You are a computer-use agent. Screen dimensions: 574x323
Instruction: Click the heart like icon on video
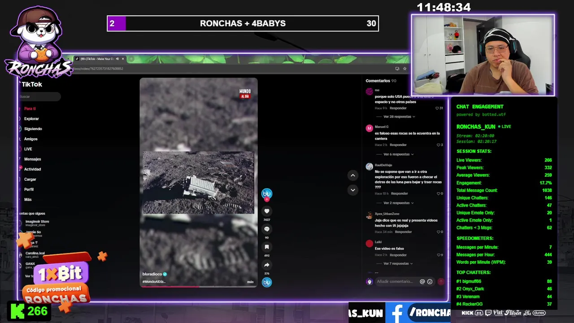[267, 211]
